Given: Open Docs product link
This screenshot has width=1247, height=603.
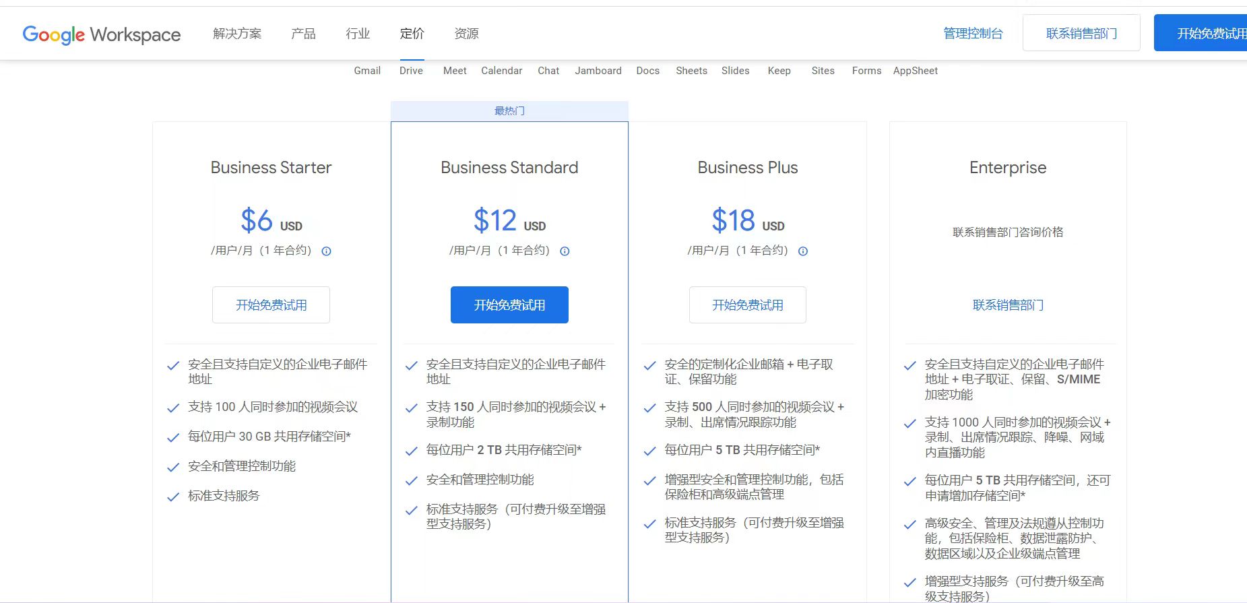Looking at the screenshot, I should pos(648,71).
